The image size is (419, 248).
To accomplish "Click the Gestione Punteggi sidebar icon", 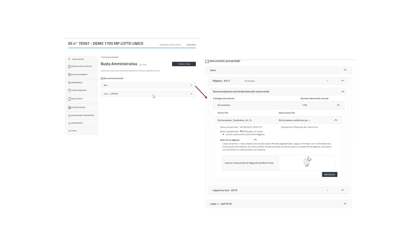I will 69,108.
